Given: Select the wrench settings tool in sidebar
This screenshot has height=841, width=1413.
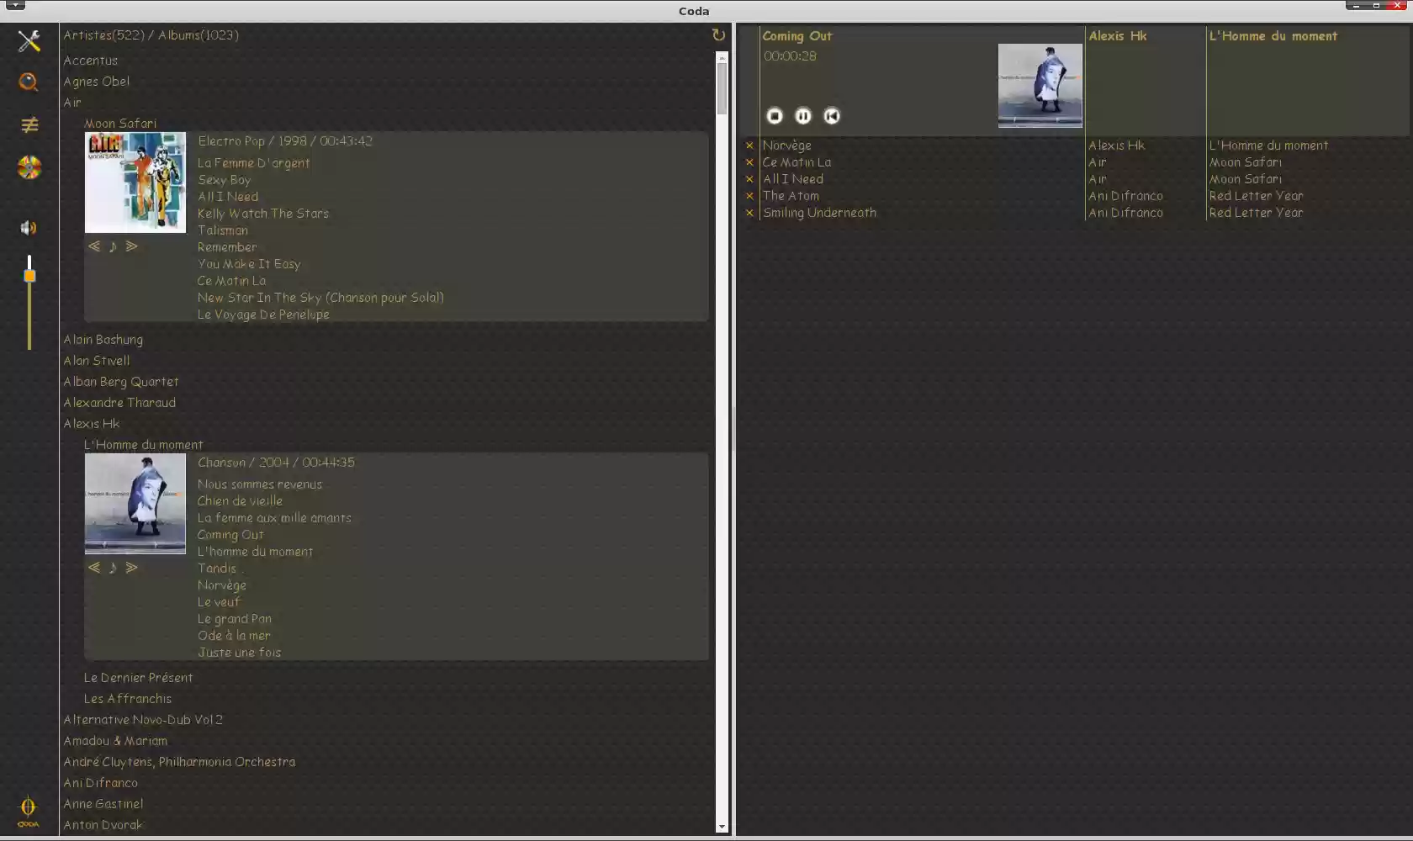Looking at the screenshot, I should (29, 40).
